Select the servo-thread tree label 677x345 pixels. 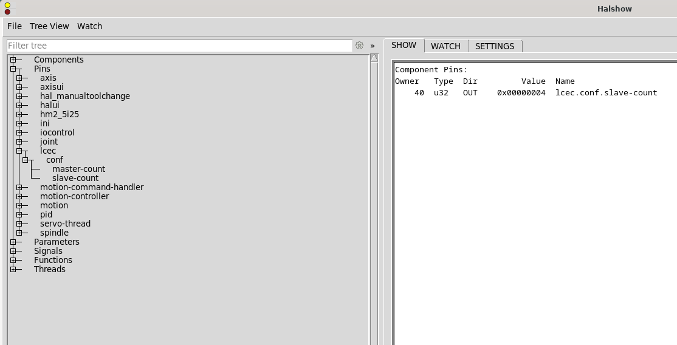click(x=65, y=224)
